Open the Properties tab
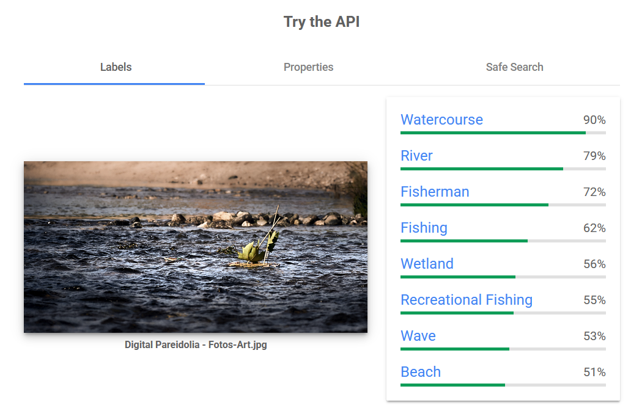Screen dimensions: 631x411 [x=308, y=67]
